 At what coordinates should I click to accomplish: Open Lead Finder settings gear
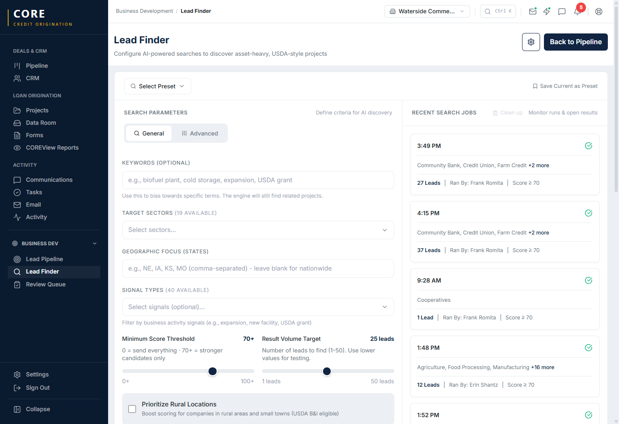point(531,42)
